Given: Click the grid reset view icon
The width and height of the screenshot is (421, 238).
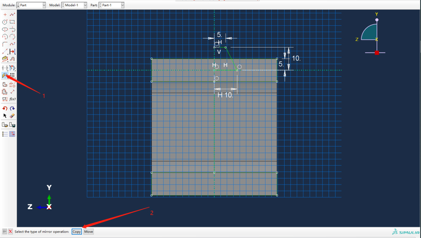Looking at the screenshot, I should click(x=12, y=134).
